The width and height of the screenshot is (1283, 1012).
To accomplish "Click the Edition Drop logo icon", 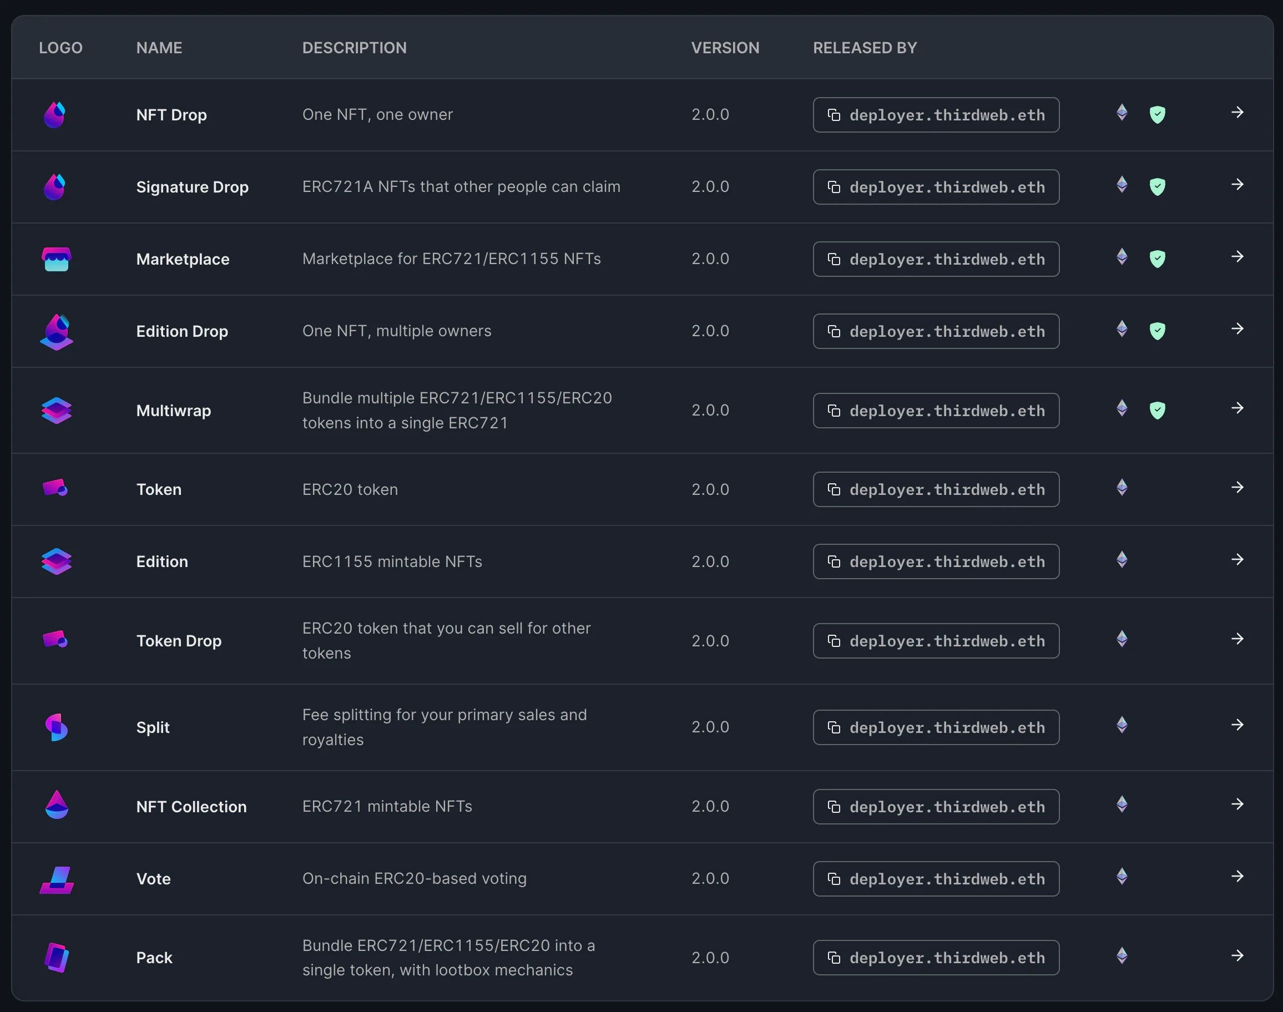I will [x=56, y=332].
